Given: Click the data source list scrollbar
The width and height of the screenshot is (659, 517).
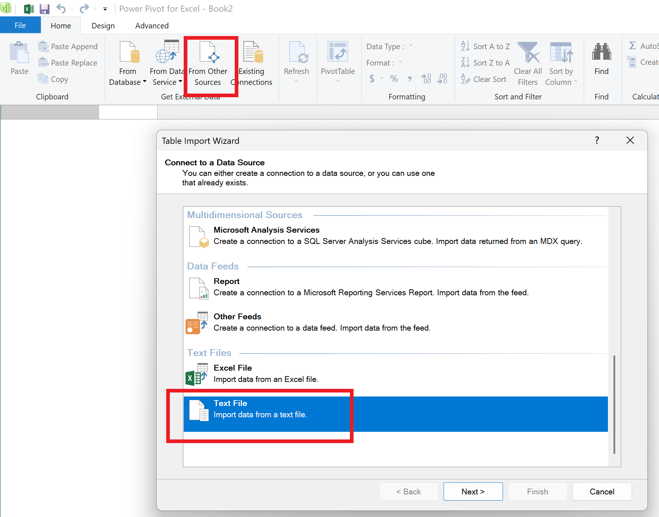Looking at the screenshot, I should [614, 404].
